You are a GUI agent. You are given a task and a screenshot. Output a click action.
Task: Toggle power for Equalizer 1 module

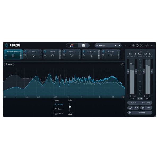pyautogui.click(x=25, y=51)
